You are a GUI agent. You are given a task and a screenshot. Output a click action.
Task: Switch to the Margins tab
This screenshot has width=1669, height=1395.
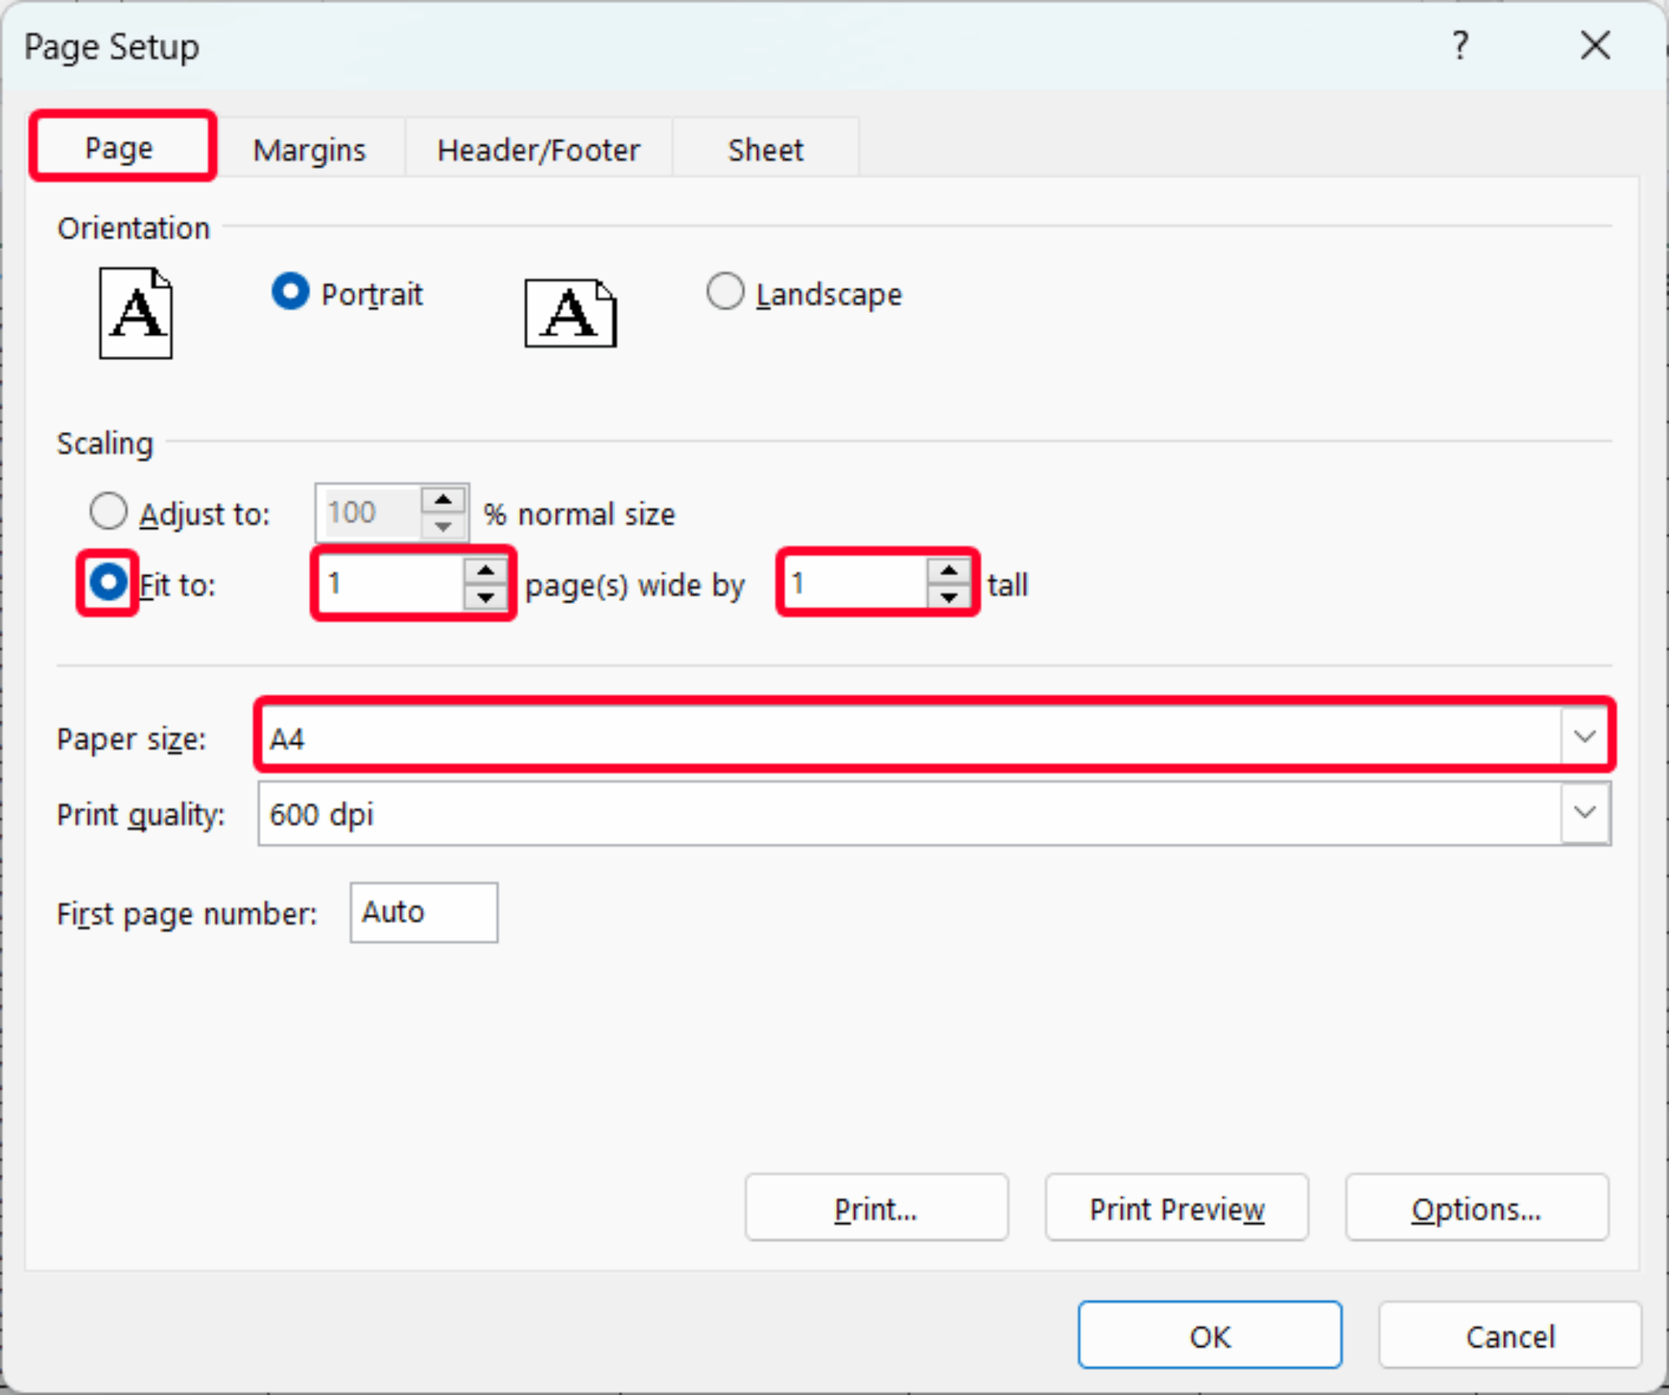pos(310,149)
